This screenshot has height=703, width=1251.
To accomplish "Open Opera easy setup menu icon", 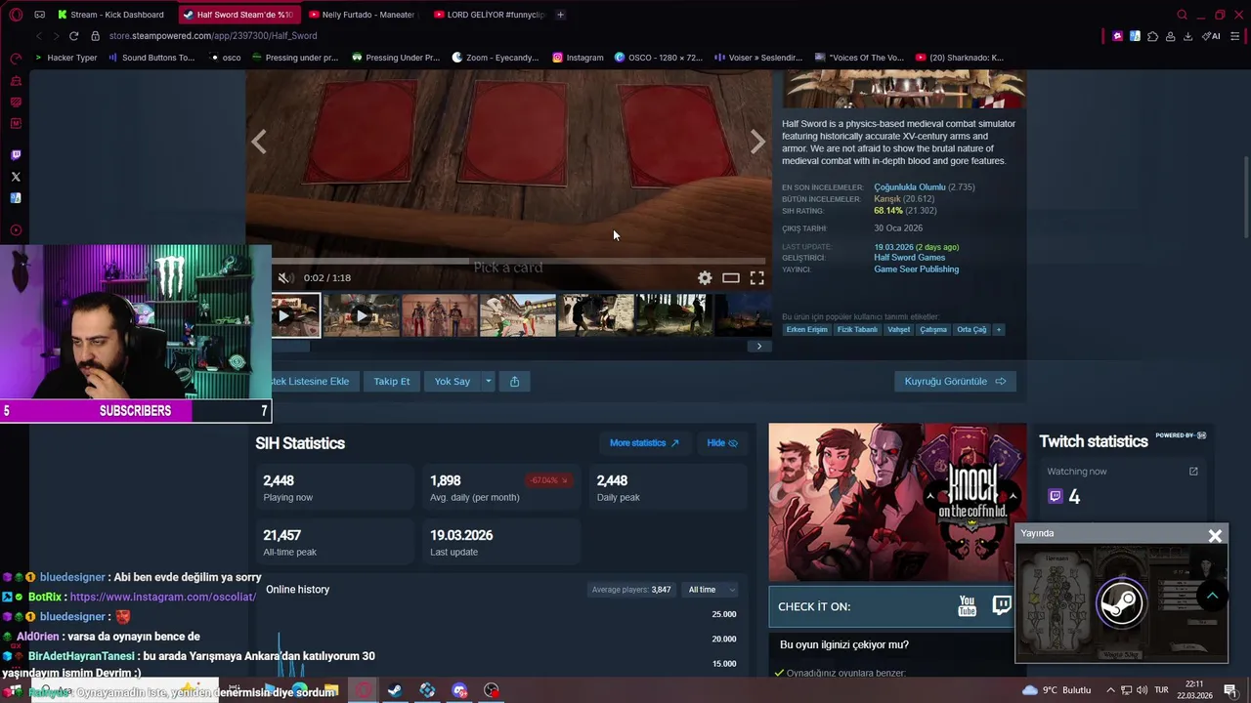I will (1236, 36).
